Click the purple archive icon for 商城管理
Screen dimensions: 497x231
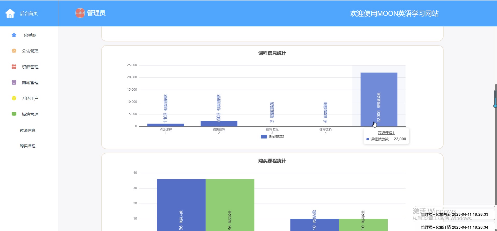click(x=14, y=82)
